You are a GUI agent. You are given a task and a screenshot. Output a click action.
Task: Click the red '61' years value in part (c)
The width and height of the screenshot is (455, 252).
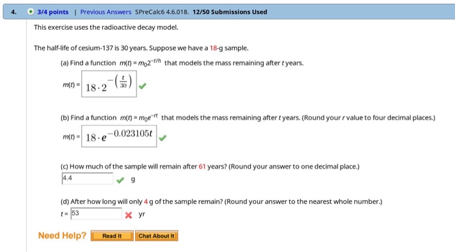click(x=202, y=166)
